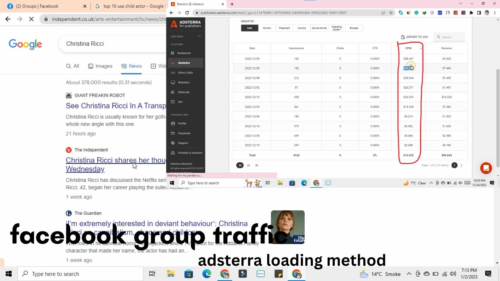This screenshot has width=500, height=281.
Task: Group statistics by Country
Action: click(302, 28)
